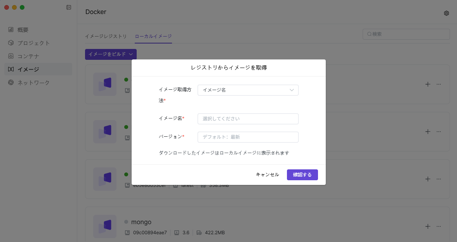Click the イメージ名 input field
The height and width of the screenshot is (242, 457).
(248, 119)
